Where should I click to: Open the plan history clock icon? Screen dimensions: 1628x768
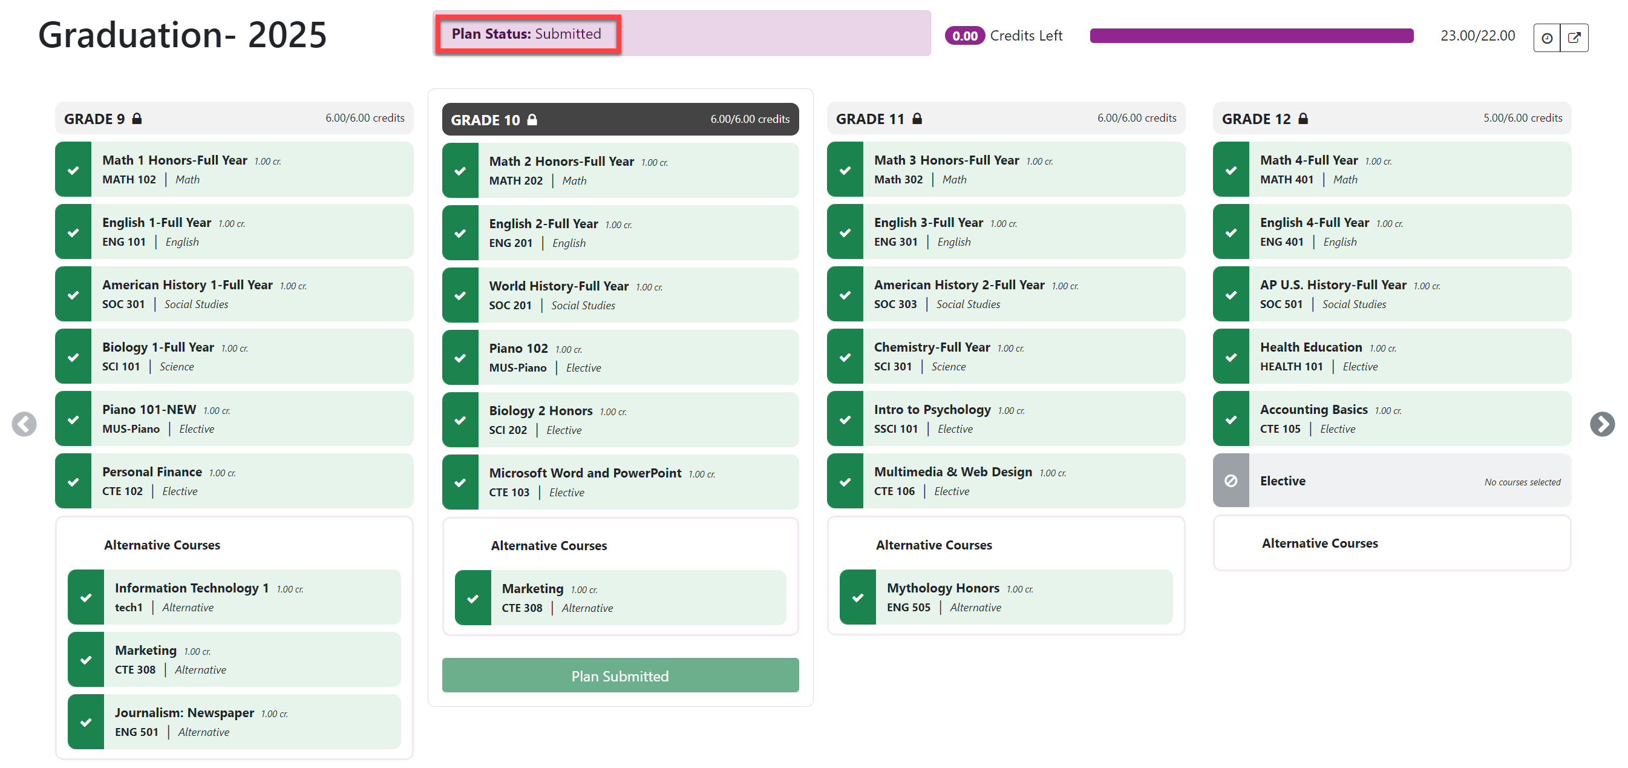[1546, 38]
